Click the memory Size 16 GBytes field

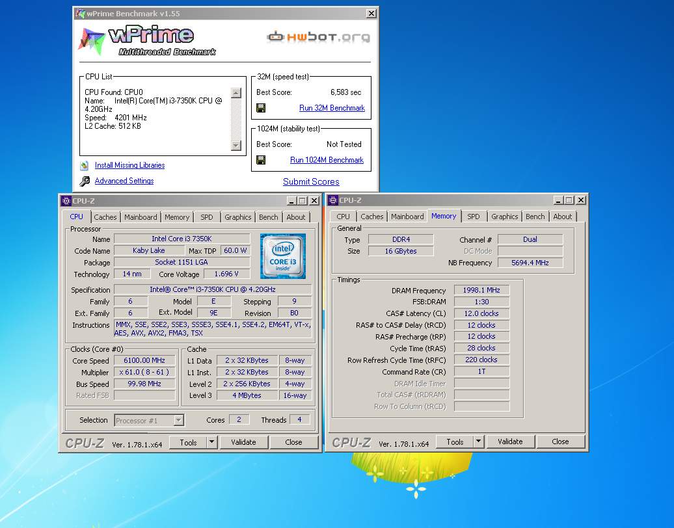click(x=401, y=251)
